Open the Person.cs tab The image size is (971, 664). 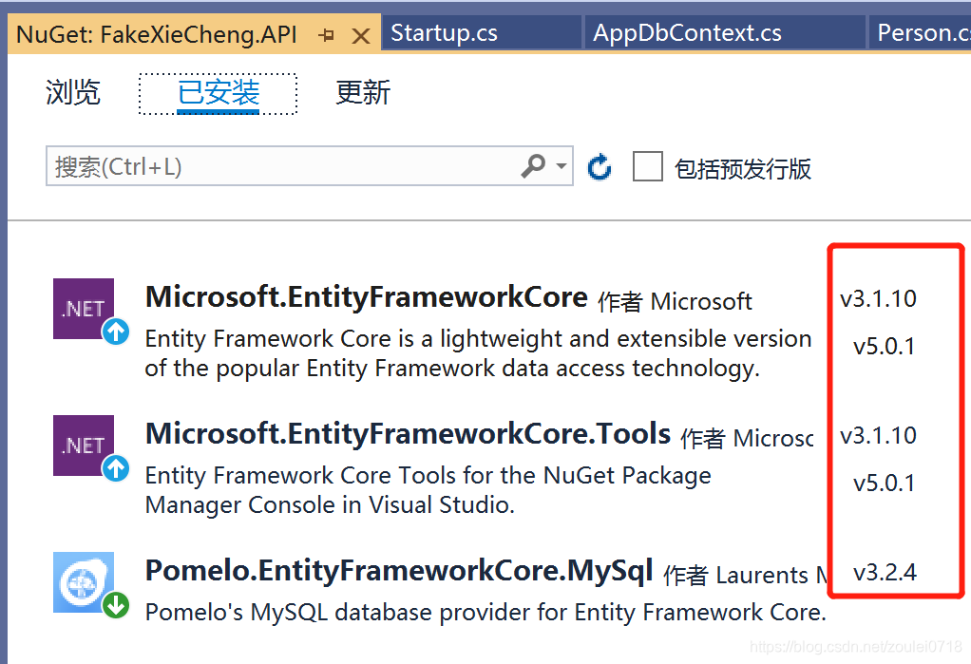tap(922, 33)
